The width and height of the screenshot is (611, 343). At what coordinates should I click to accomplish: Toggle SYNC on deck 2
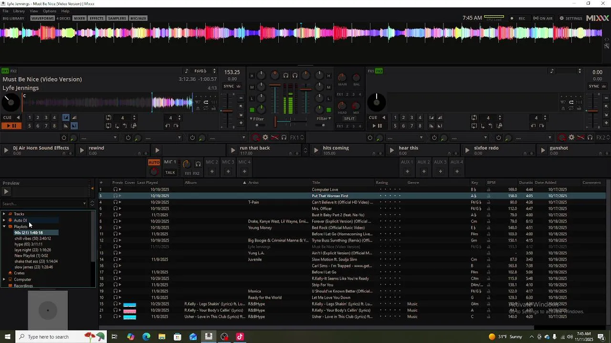click(594, 86)
